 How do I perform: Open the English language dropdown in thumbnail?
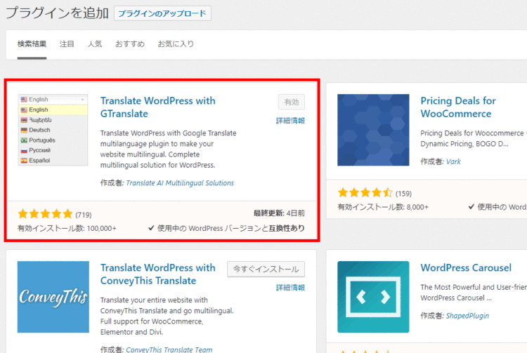pyautogui.click(x=53, y=100)
